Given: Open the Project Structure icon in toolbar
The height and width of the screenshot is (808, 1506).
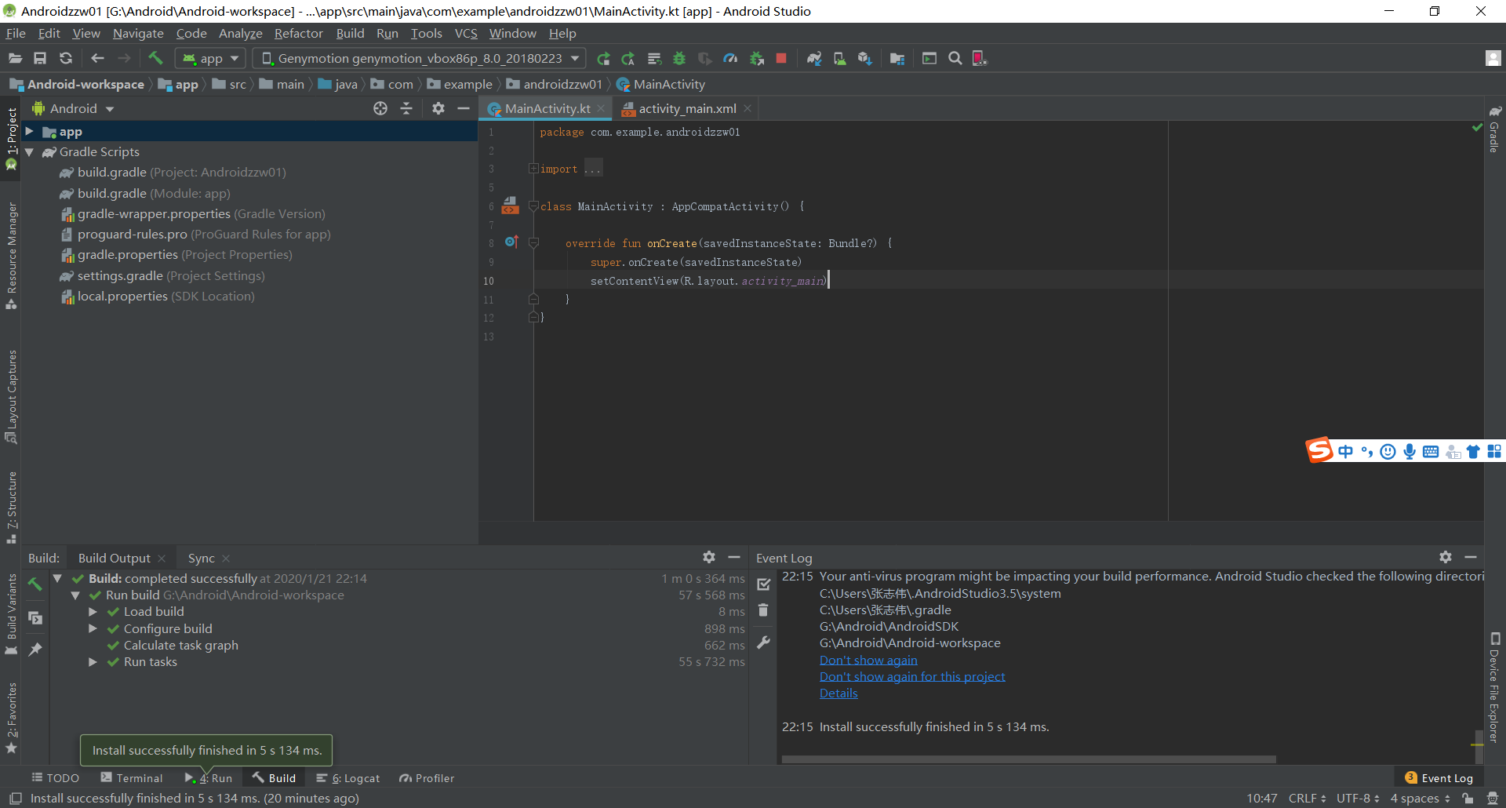Looking at the screenshot, I should (x=897, y=58).
